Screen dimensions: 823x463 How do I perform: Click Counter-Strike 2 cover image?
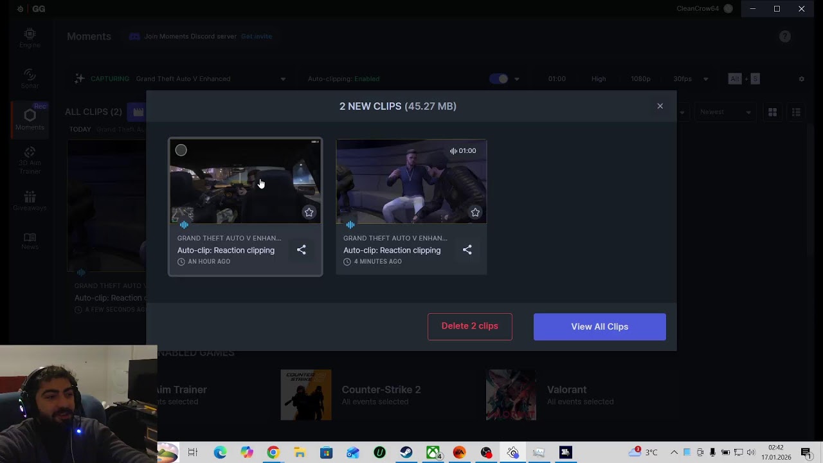306,395
